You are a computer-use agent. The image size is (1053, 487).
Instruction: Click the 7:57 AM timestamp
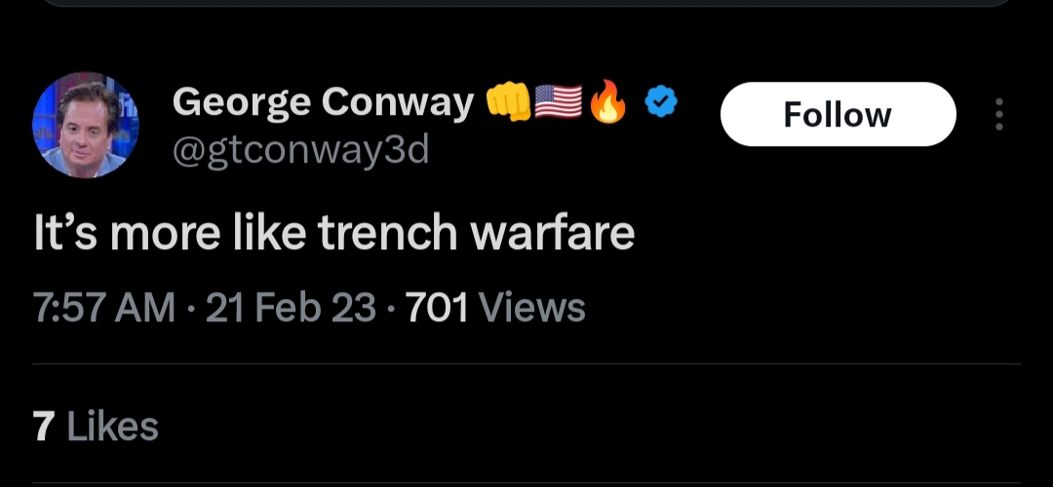104,308
